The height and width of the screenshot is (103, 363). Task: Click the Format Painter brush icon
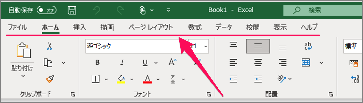[x=50, y=79]
